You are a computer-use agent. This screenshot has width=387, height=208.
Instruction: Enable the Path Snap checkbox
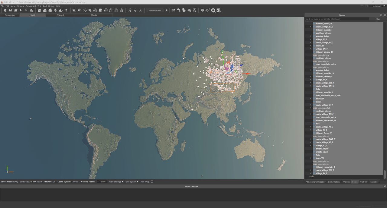(152, 182)
